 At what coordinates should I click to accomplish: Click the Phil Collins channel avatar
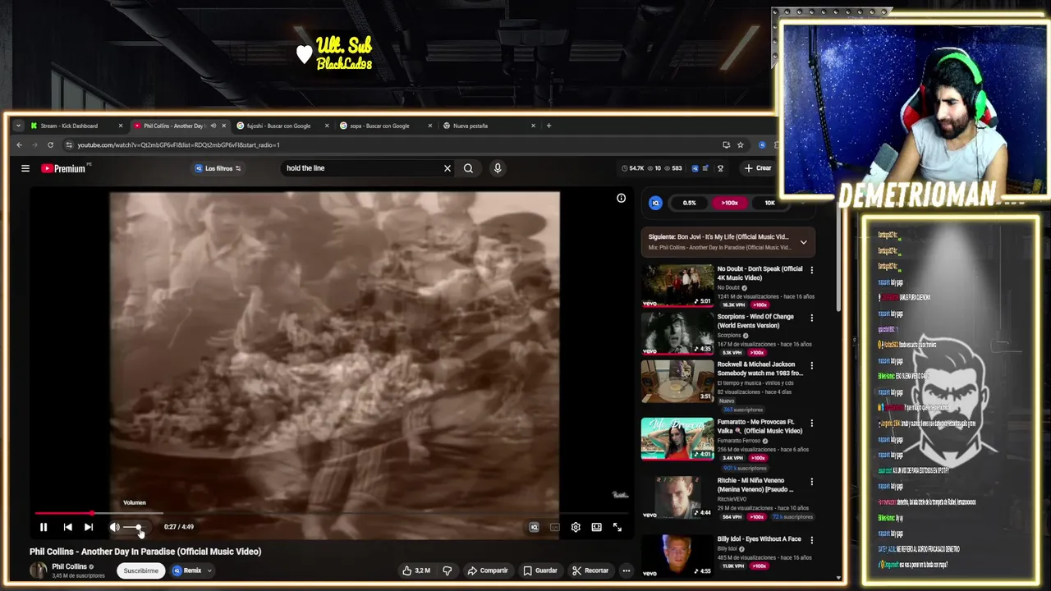[39, 570]
